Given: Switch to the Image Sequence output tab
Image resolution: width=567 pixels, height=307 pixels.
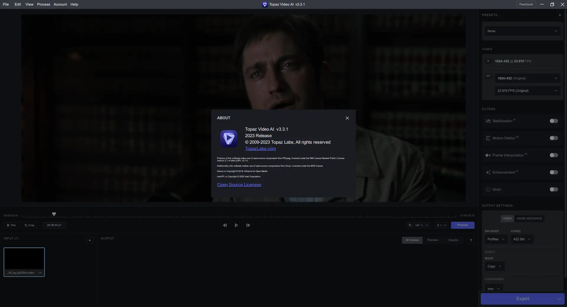Looking at the screenshot, I should 529,218.
